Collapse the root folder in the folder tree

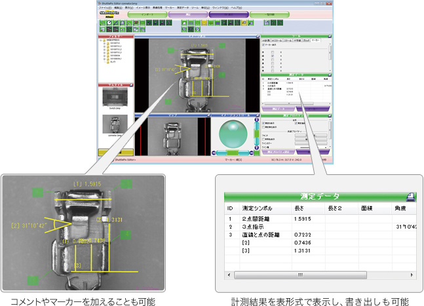click(102, 41)
